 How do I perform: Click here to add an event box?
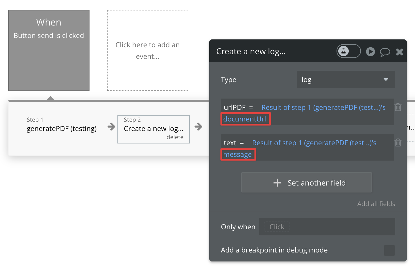point(148,50)
